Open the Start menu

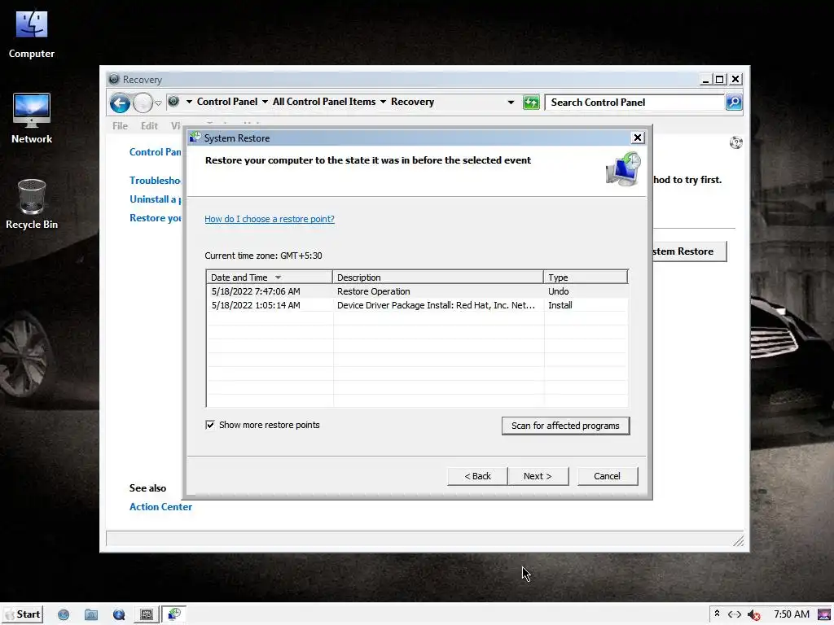click(23, 614)
